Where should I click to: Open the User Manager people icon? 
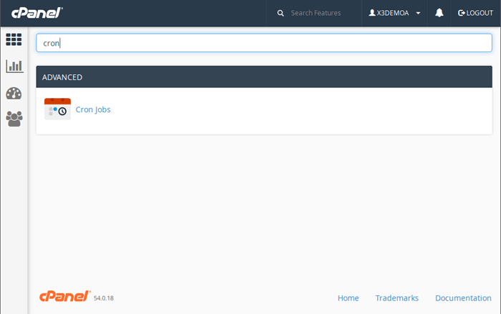point(14,119)
